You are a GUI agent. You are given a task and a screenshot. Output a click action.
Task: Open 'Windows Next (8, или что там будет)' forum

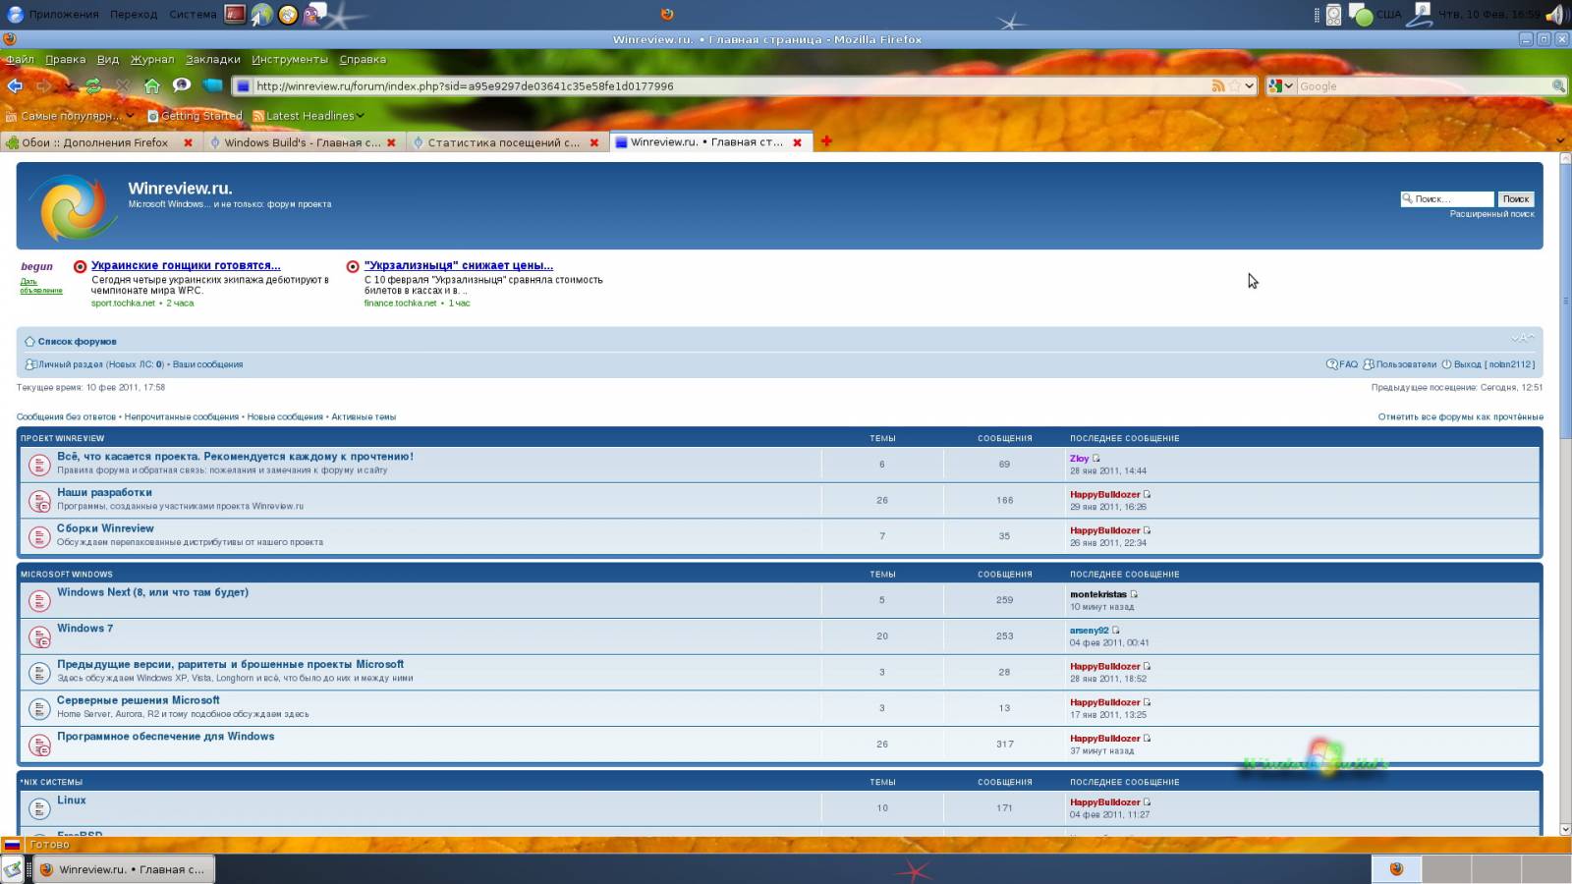152,592
